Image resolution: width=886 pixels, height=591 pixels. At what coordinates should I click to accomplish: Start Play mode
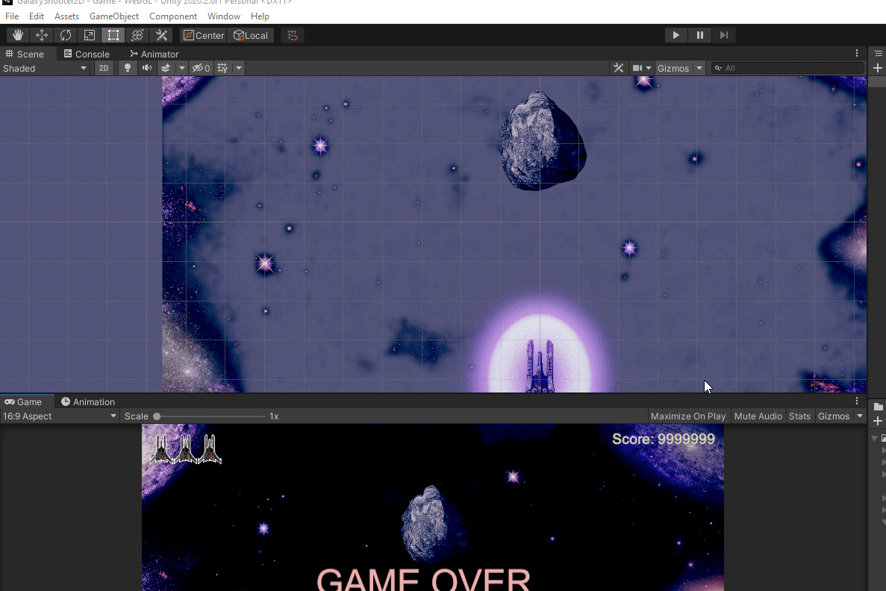(676, 35)
